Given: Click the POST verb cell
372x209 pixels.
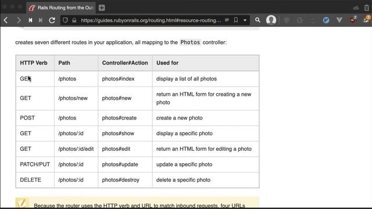Looking at the screenshot, I should point(35,118).
